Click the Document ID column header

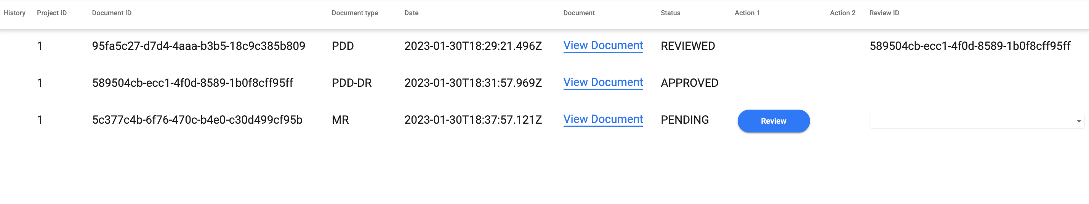pos(112,13)
